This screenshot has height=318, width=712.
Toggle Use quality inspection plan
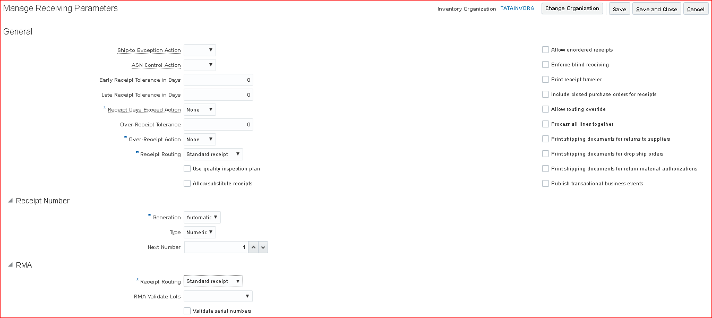click(x=187, y=169)
